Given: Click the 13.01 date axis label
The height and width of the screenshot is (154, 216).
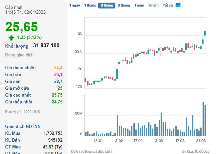Looking at the screenshot, I should click(x=98, y=141).
